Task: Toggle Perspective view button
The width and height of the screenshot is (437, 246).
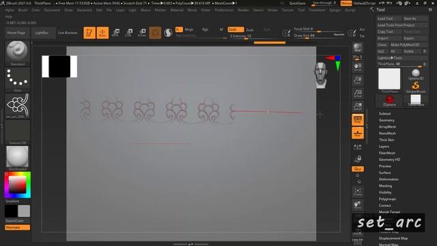Action: [x=358, y=120]
